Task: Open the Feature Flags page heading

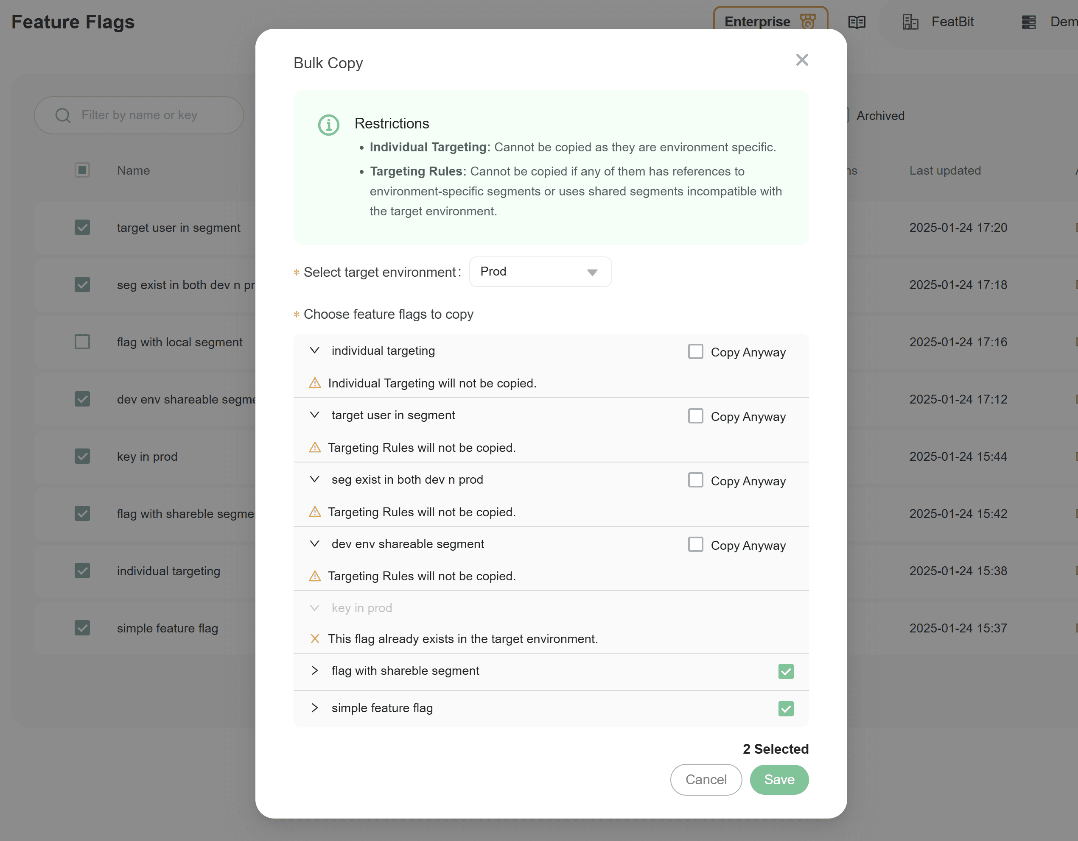Action: point(73,21)
